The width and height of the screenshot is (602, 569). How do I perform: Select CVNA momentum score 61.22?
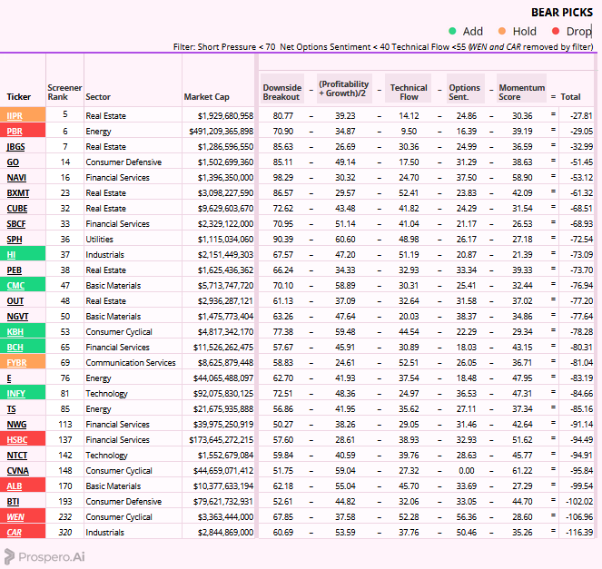click(522, 471)
